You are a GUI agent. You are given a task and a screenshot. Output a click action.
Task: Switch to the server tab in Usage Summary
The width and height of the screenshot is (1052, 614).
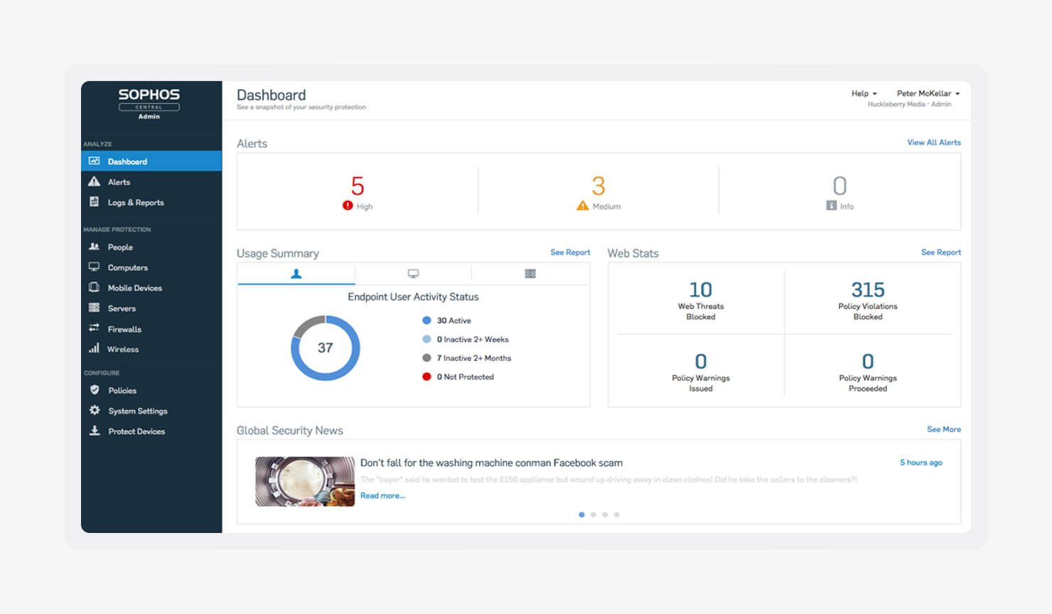530,274
